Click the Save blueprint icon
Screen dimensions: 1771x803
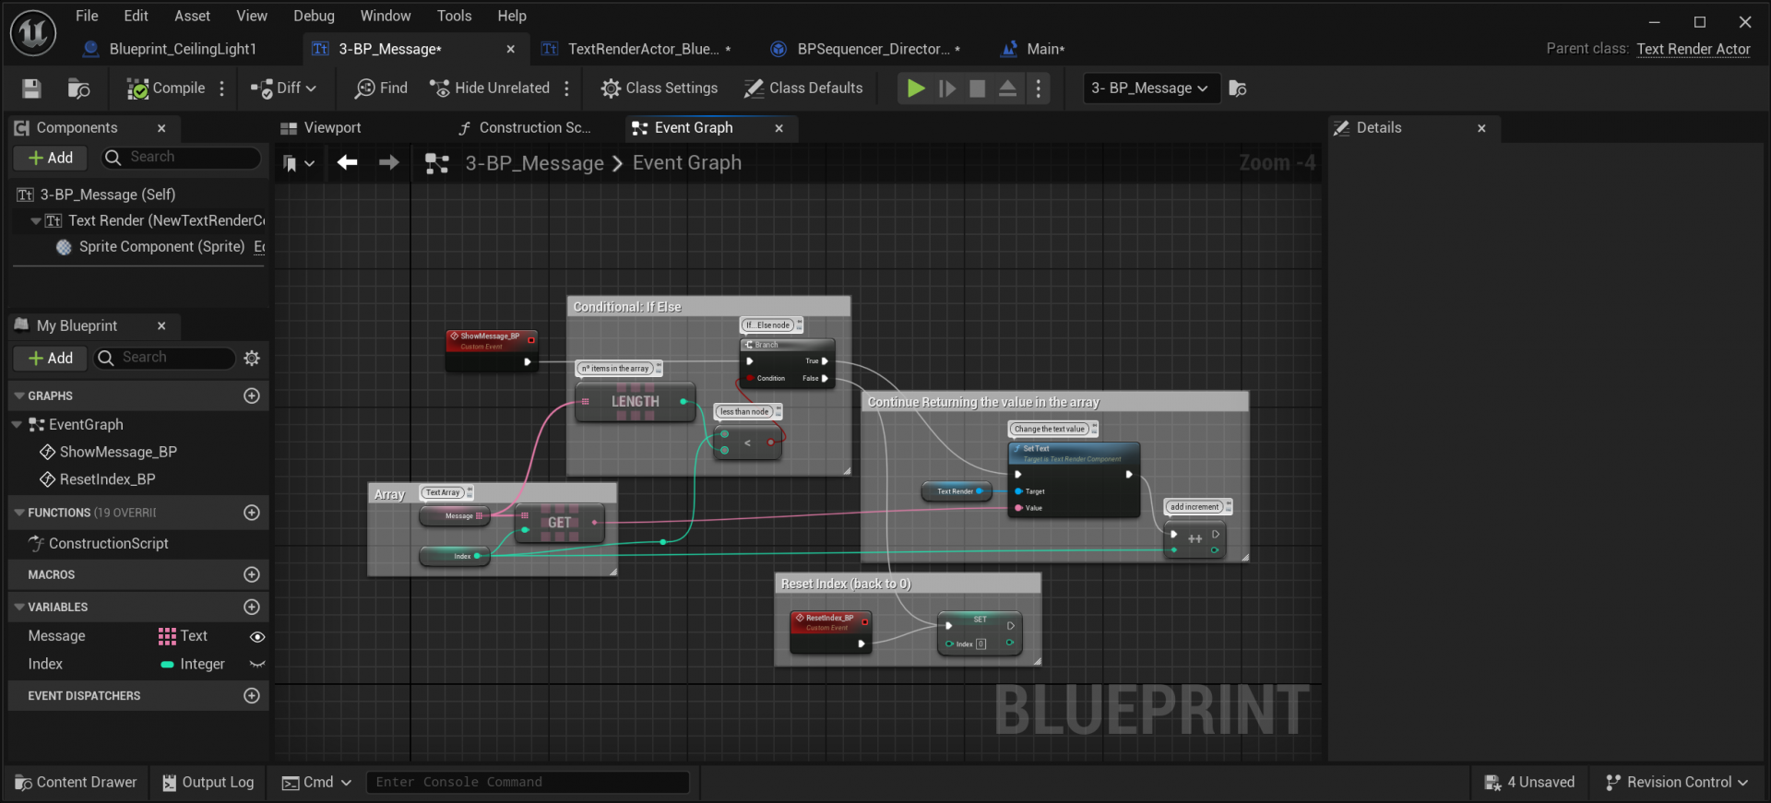31,89
